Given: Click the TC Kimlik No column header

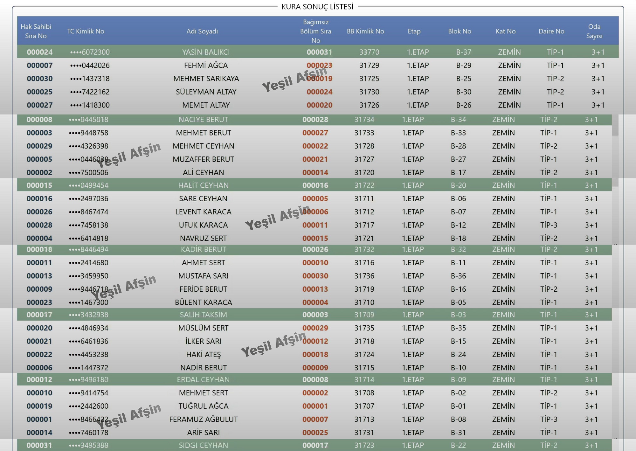Looking at the screenshot, I should tap(86, 31).
